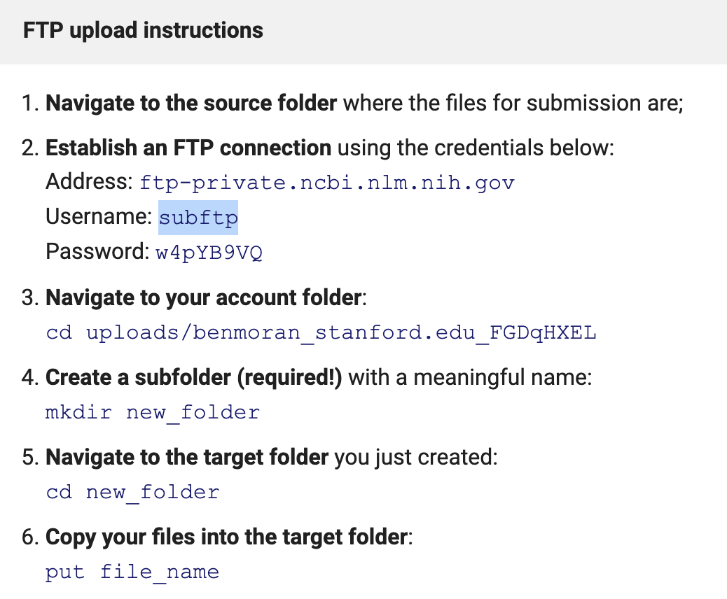Click the "Address:" label
The image size is (727, 599).
pos(89,183)
